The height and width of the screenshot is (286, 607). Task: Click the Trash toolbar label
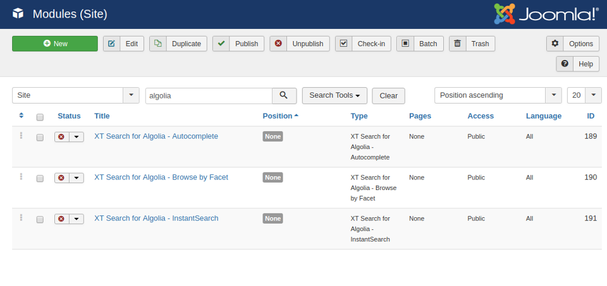(480, 44)
